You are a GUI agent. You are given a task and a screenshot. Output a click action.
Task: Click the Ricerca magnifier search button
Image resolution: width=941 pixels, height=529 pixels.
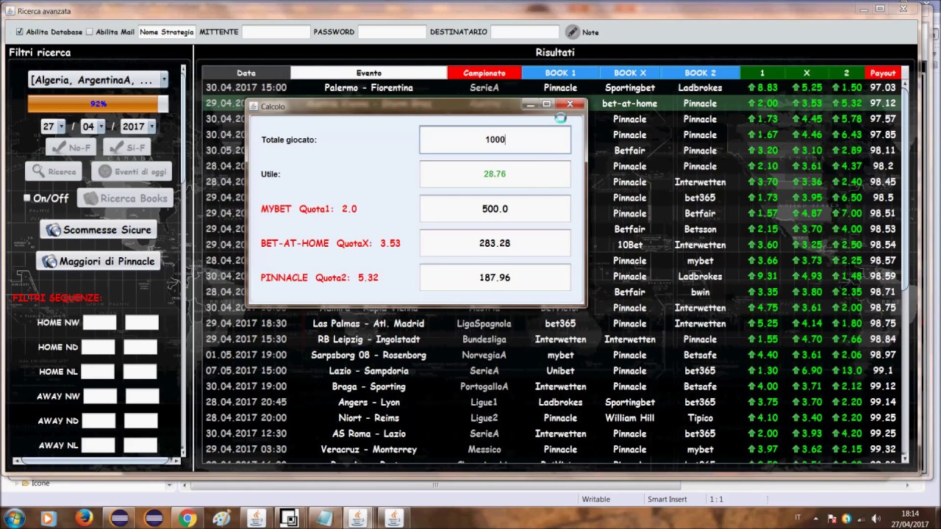click(x=53, y=171)
